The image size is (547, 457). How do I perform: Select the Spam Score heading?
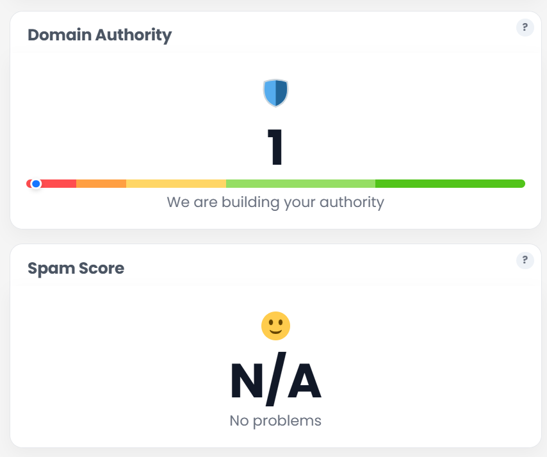click(76, 268)
